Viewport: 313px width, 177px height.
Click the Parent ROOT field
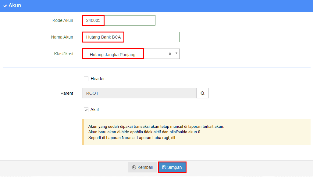pos(139,93)
